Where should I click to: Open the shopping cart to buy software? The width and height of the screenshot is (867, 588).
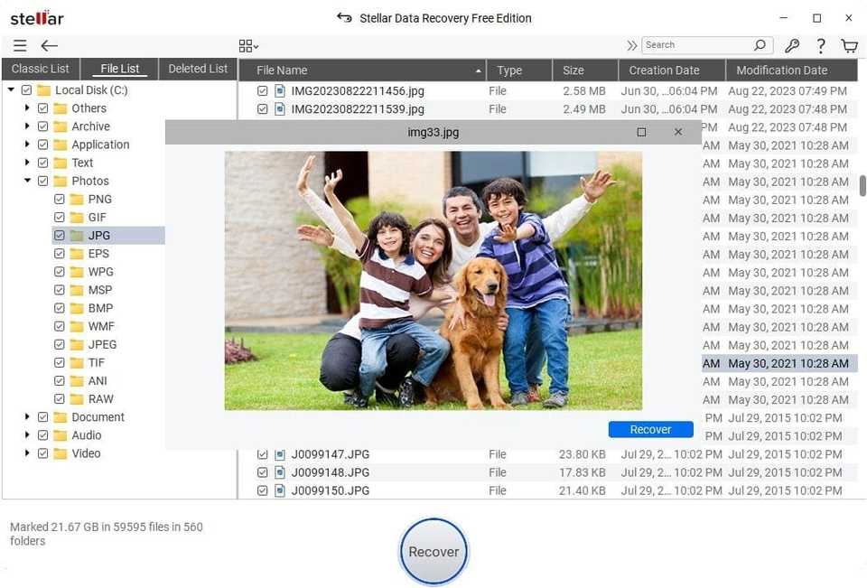849,45
